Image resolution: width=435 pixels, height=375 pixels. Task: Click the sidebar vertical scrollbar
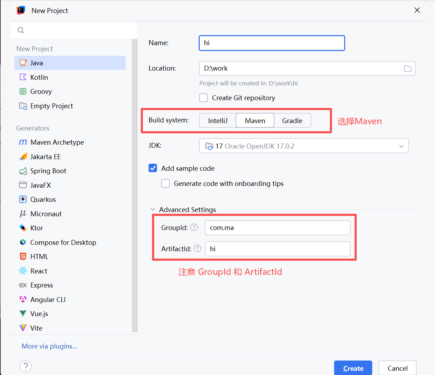[x=134, y=185]
